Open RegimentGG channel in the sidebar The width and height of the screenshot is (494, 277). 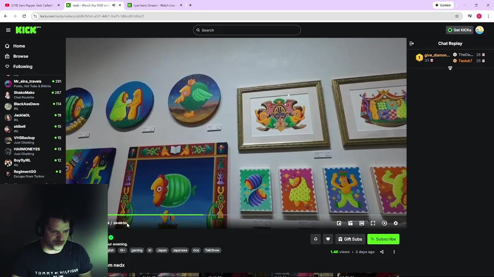pyautogui.click(x=33, y=174)
